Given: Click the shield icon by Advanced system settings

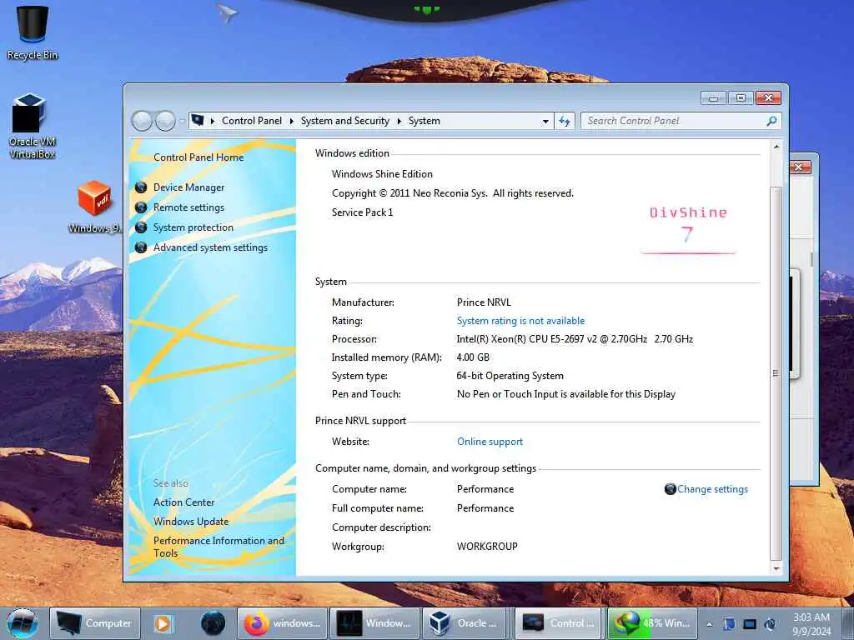Looking at the screenshot, I should 141,247.
